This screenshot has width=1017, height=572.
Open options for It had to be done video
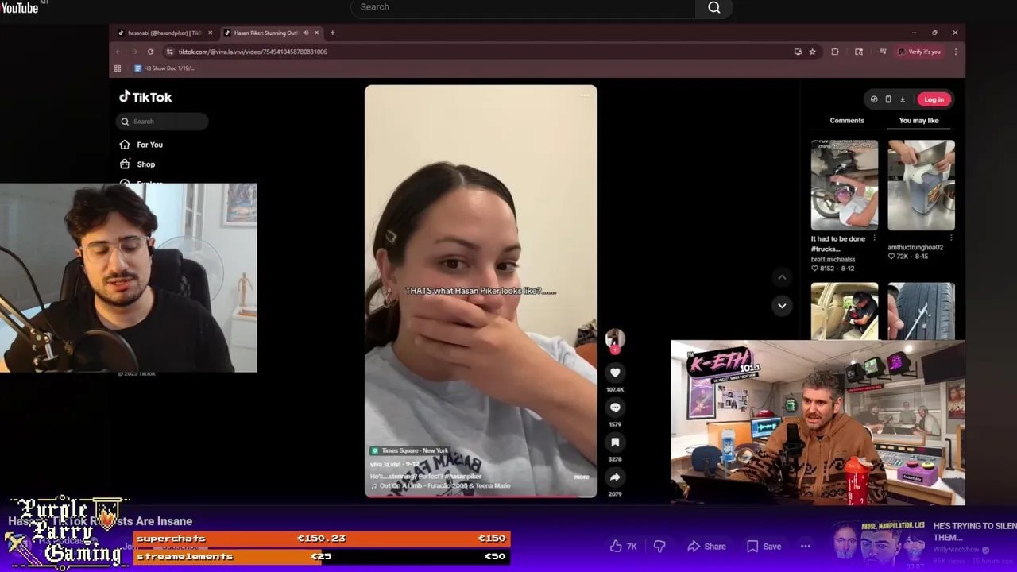tap(874, 238)
